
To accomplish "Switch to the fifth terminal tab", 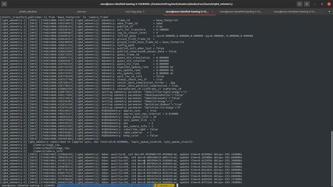I will (x=241, y=11).
